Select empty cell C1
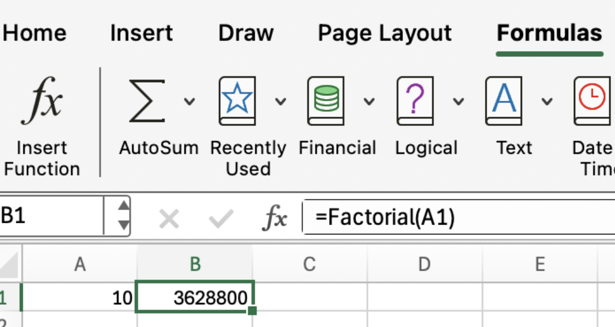 pyautogui.click(x=309, y=297)
